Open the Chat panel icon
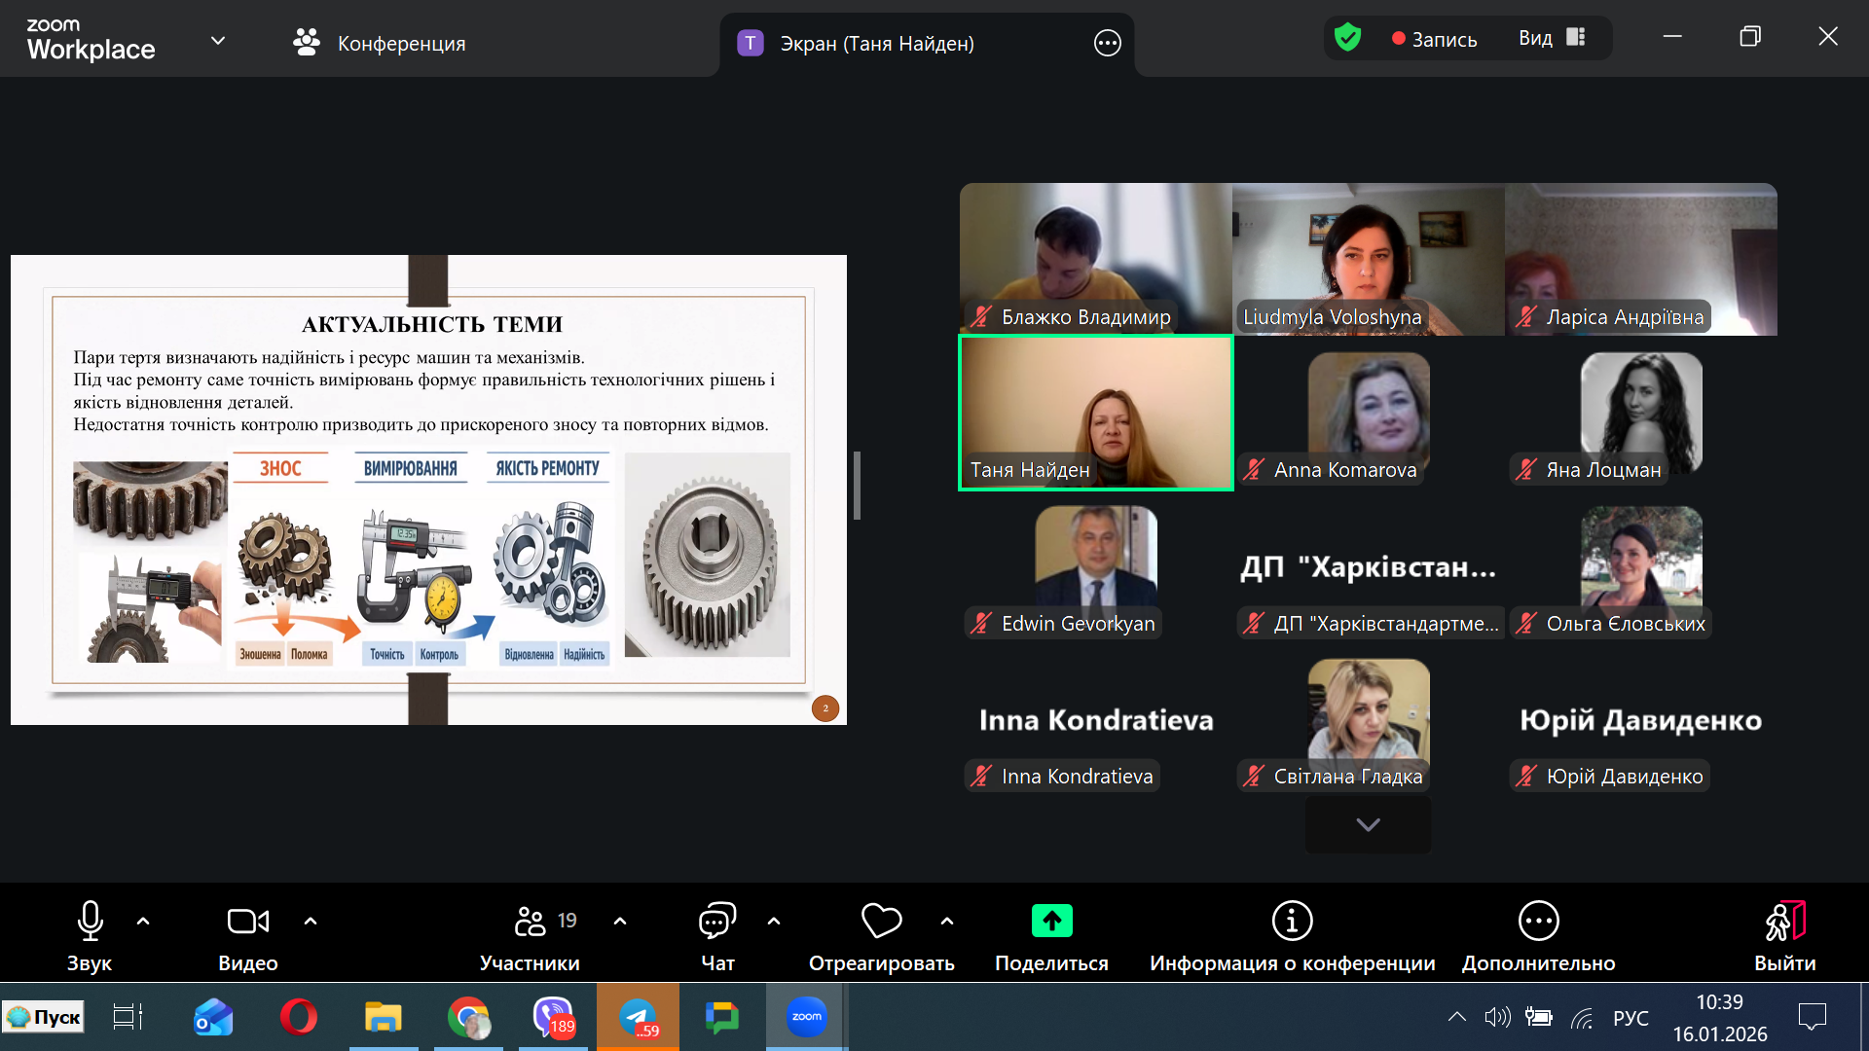1869x1051 pixels. 717,921
